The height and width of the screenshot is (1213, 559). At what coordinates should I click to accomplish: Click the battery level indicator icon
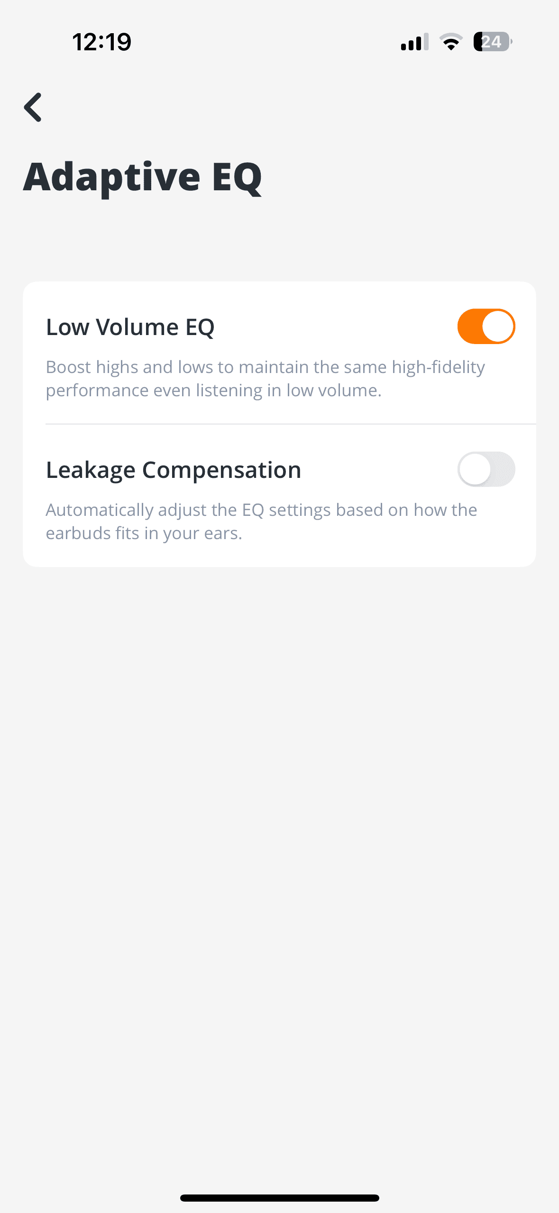493,42
